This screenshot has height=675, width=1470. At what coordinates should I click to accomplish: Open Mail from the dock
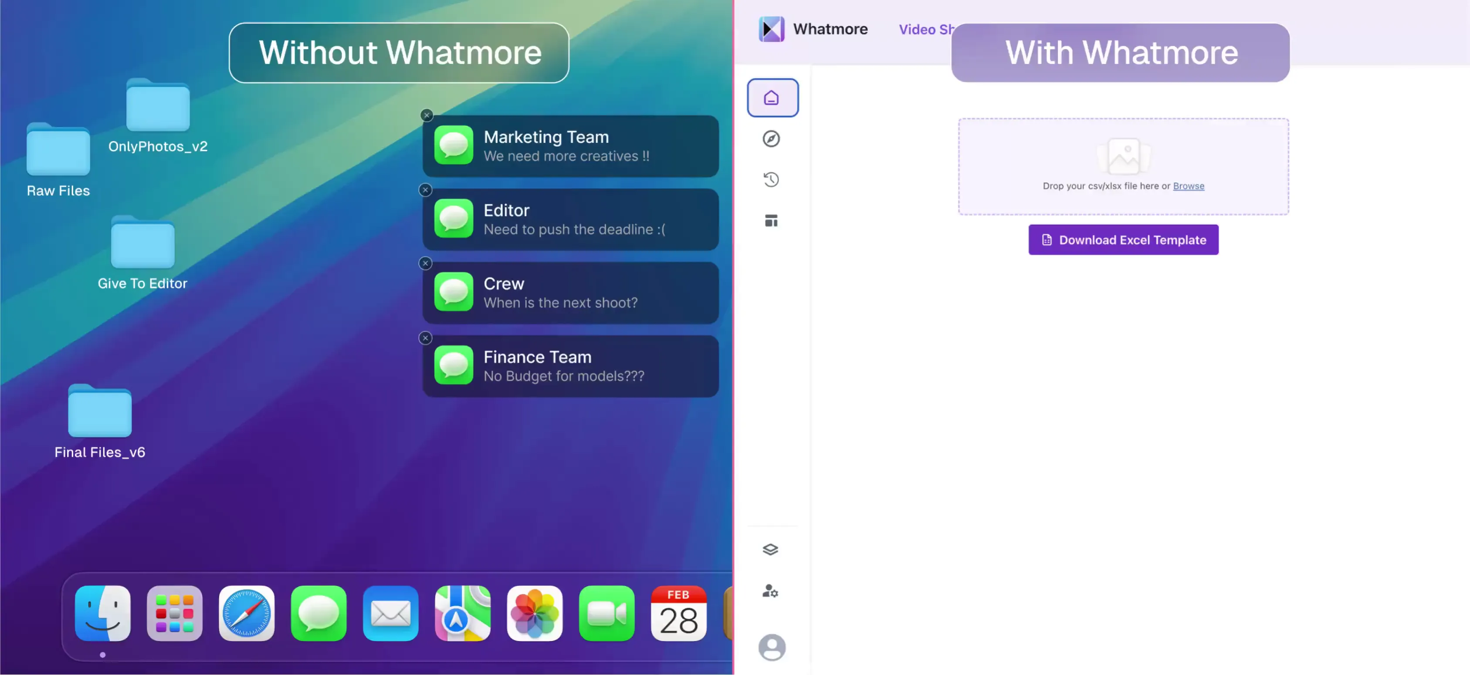(x=390, y=613)
